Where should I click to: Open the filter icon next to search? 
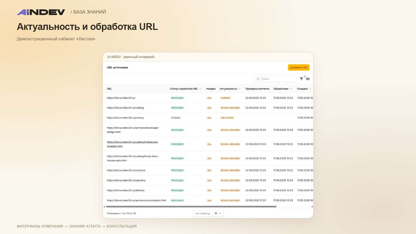301,79
